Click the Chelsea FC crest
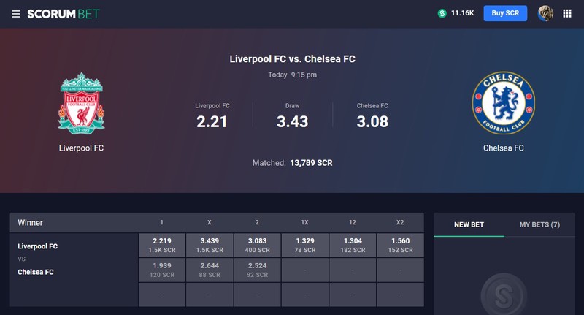Viewport: 584px width, 315px height. (x=503, y=103)
